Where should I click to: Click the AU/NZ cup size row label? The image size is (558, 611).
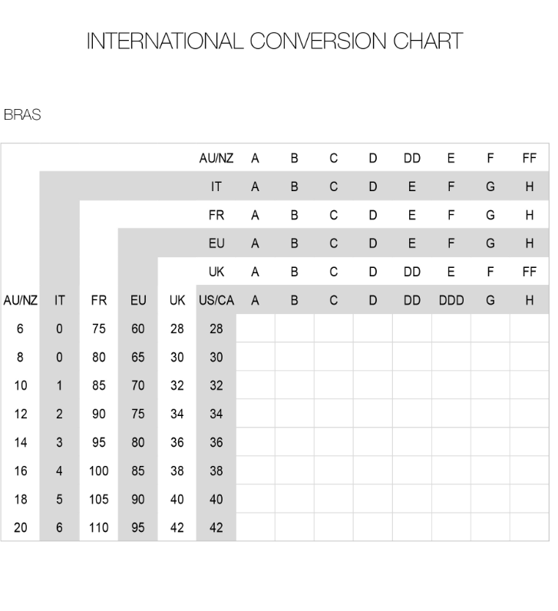coord(216,158)
